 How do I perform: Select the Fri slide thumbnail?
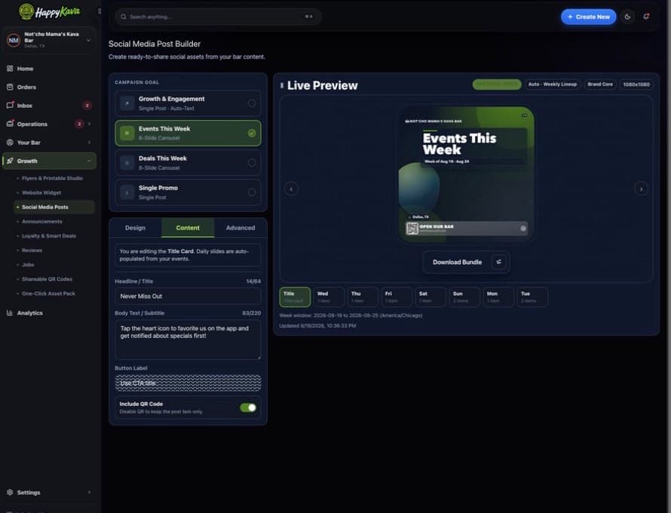tap(397, 296)
